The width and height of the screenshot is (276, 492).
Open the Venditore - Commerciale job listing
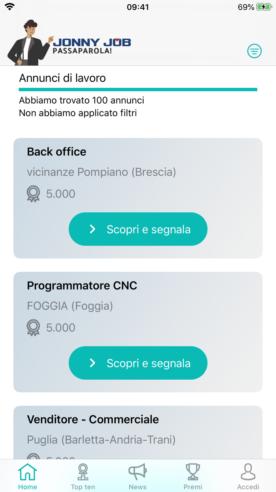[93, 419]
